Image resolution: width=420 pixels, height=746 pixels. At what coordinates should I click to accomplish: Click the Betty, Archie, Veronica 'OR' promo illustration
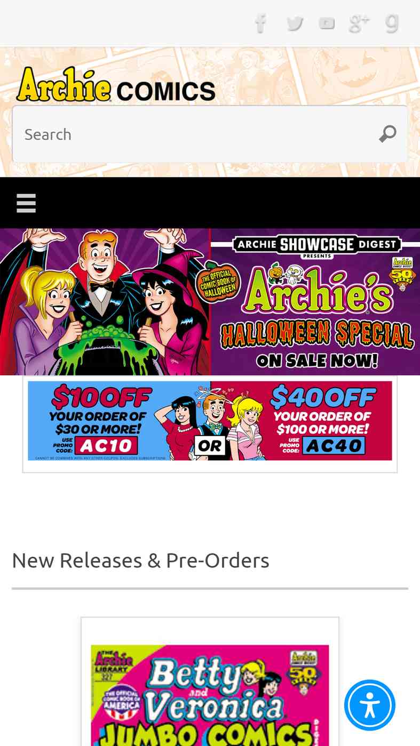pos(211,421)
